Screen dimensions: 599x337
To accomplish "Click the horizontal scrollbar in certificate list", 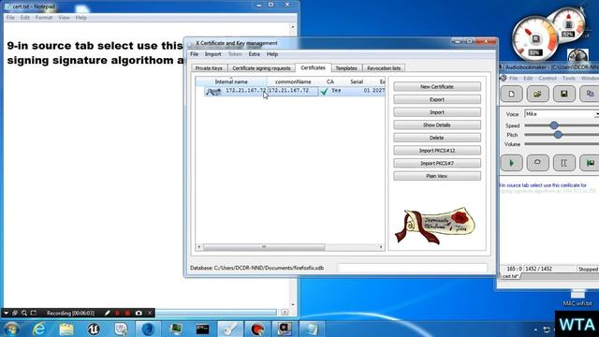I will click(x=264, y=247).
